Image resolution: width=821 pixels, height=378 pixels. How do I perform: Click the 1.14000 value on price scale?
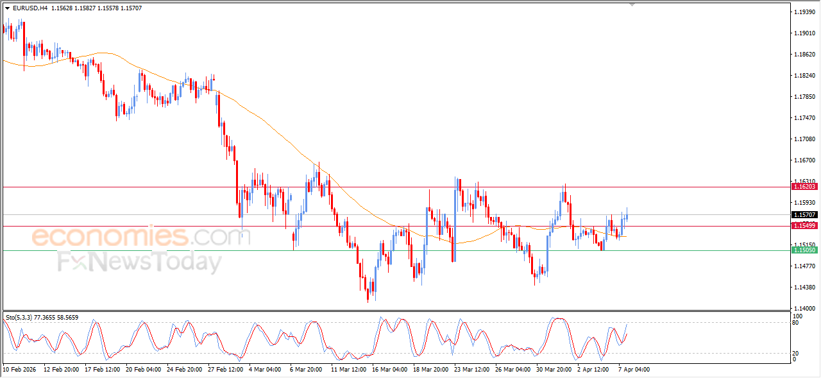(804, 309)
